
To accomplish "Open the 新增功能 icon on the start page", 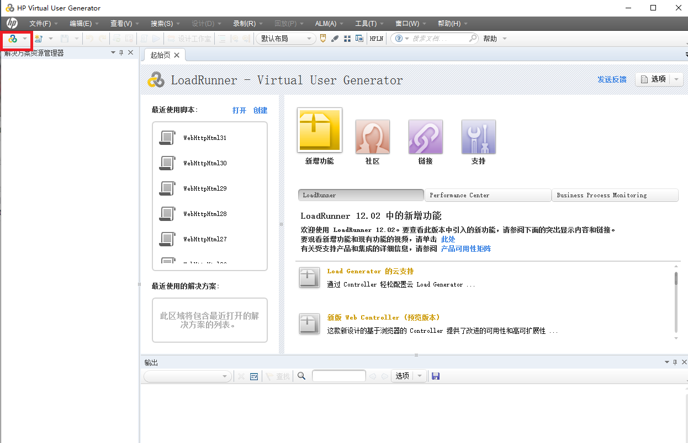I will pyautogui.click(x=319, y=132).
